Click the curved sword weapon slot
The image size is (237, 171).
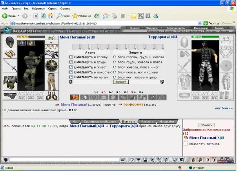[10, 65]
